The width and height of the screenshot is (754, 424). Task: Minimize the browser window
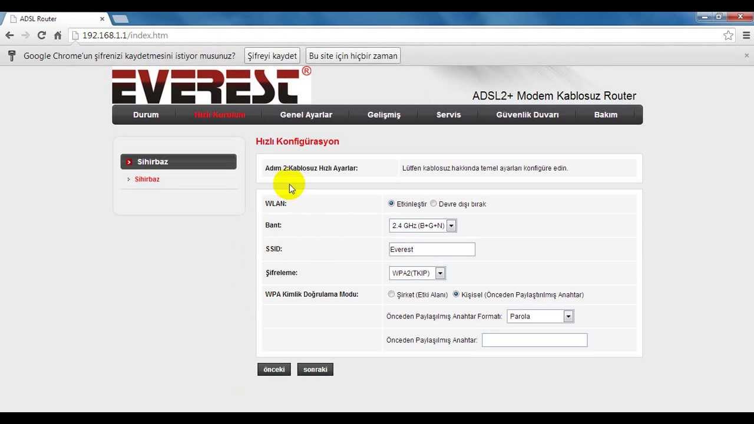point(705,17)
